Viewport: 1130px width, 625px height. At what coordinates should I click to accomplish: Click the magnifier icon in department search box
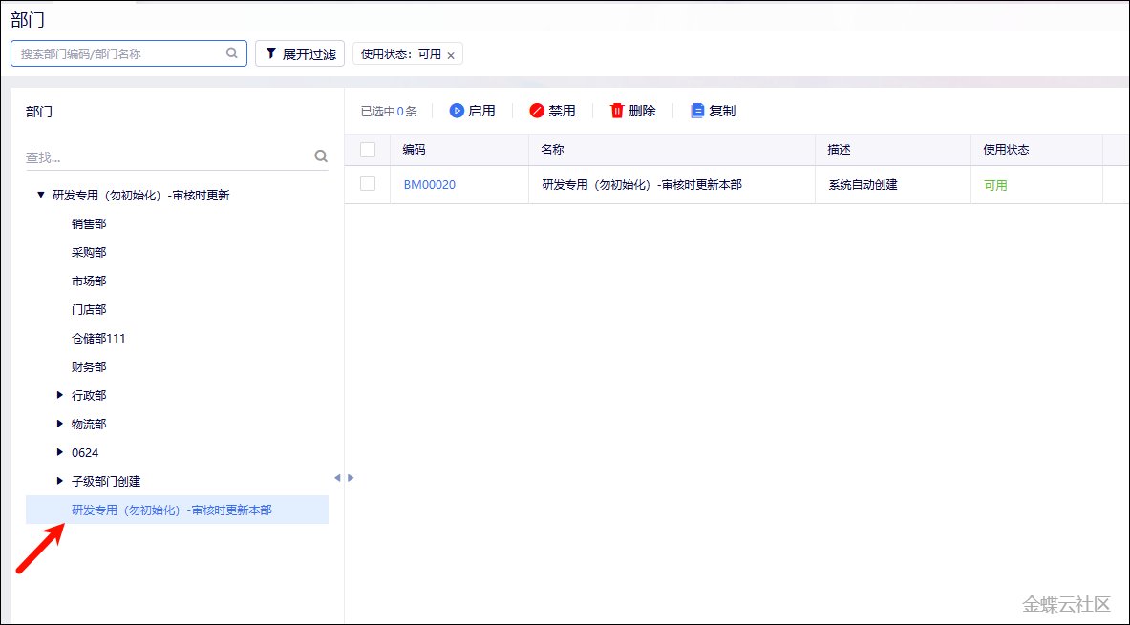(x=232, y=53)
